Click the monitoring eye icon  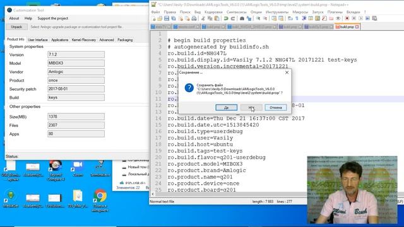click(338, 18)
